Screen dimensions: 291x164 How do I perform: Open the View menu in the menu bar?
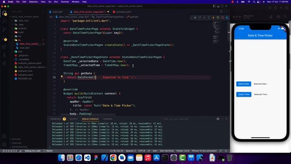coord(43,2)
